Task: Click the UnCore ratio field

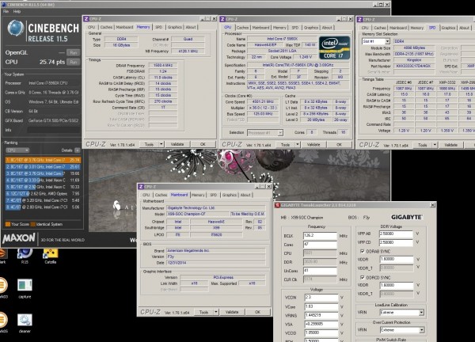Action: (x=320, y=271)
